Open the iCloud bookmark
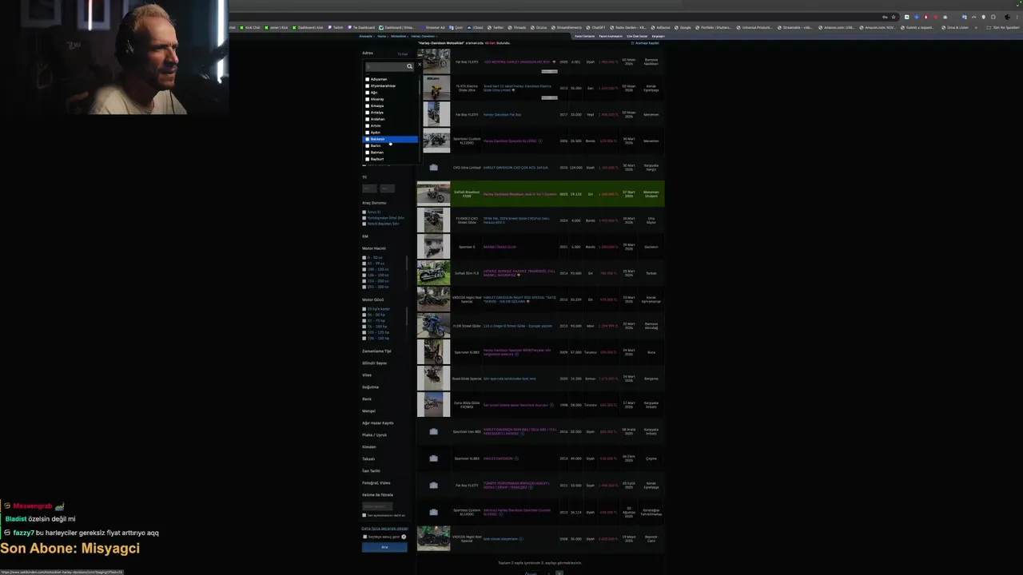 pos(476,27)
